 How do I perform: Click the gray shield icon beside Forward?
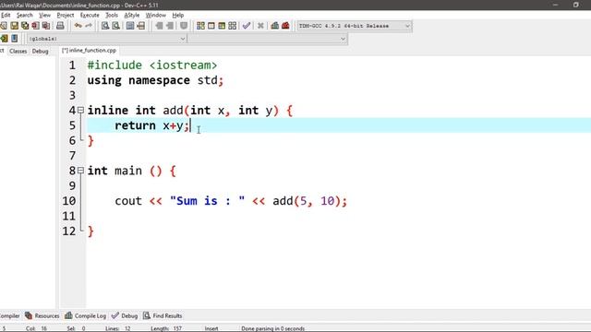click(x=184, y=26)
